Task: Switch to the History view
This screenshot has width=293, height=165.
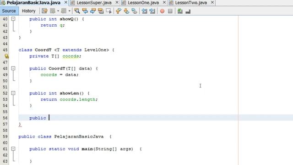Action: coord(28,11)
